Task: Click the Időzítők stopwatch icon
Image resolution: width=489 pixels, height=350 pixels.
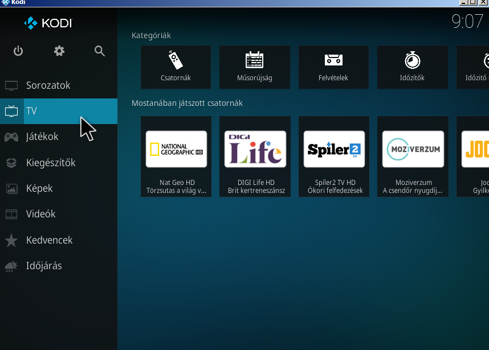Action: (x=412, y=60)
